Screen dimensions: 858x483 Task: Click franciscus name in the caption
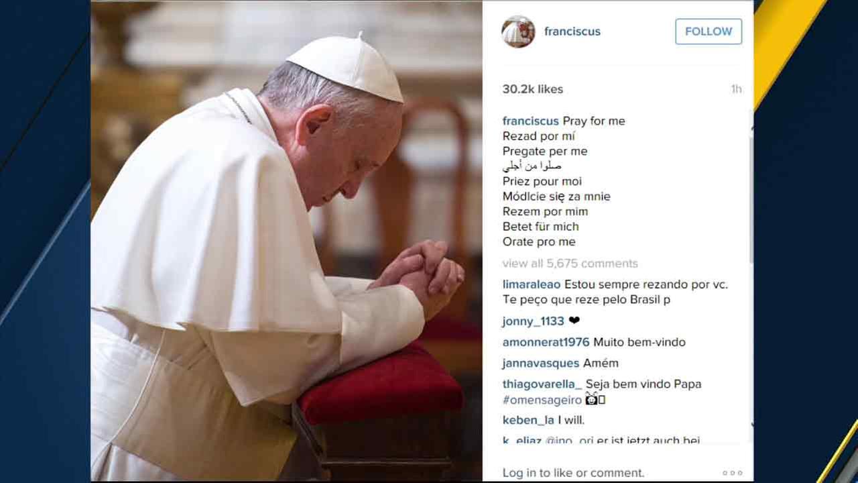click(x=531, y=121)
